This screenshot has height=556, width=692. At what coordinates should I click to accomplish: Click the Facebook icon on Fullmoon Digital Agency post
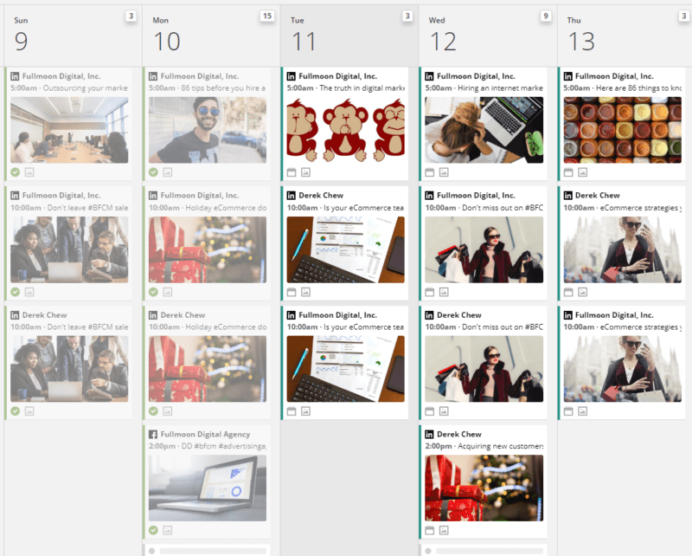click(x=153, y=434)
